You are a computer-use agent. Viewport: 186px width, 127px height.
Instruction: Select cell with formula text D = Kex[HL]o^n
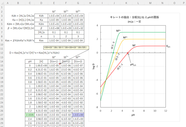pos(34,53)
